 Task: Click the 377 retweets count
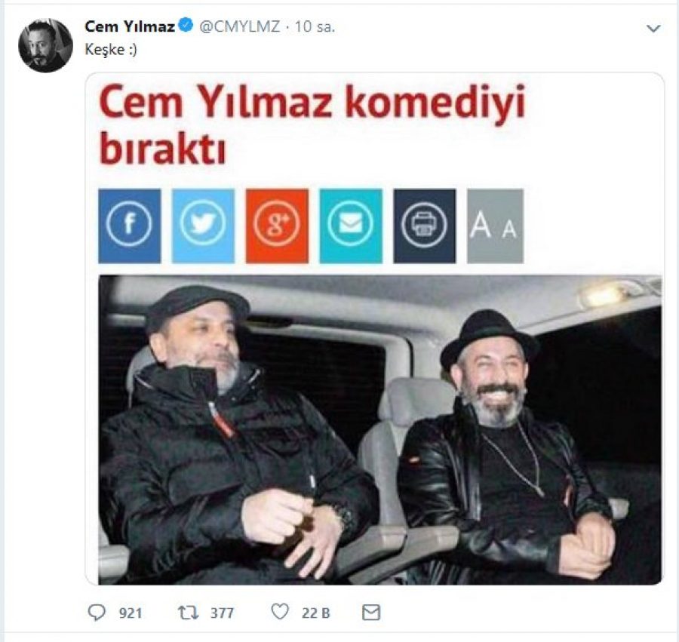[x=222, y=613]
